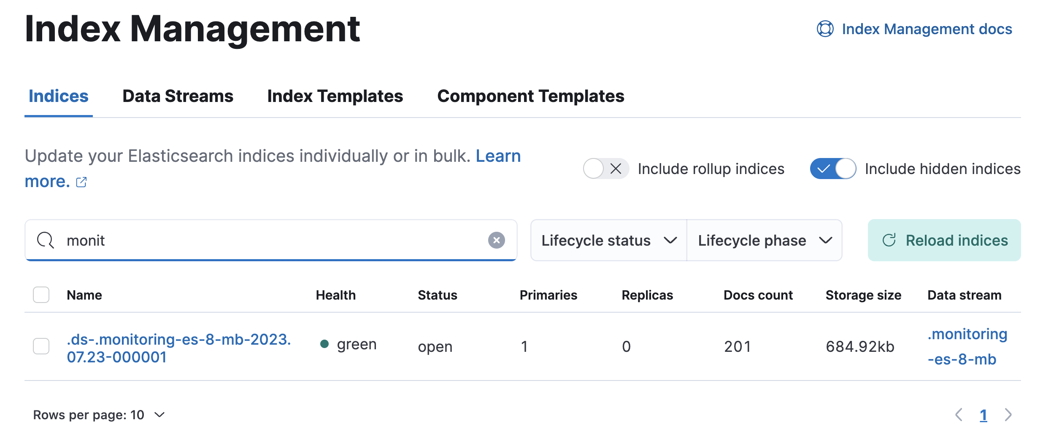Check the select-all indices checkbox

(x=41, y=295)
